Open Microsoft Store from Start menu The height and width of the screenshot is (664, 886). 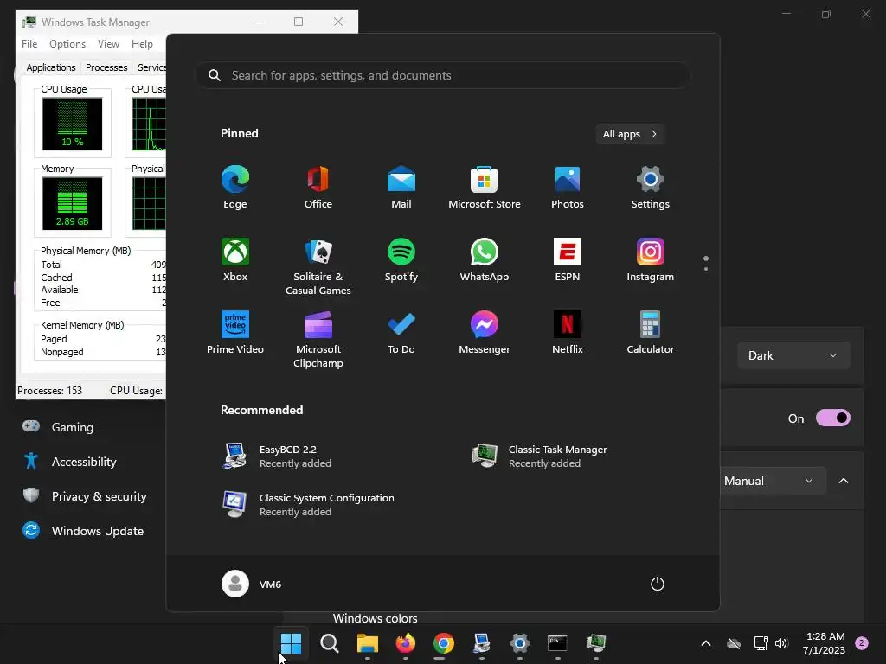tap(485, 188)
